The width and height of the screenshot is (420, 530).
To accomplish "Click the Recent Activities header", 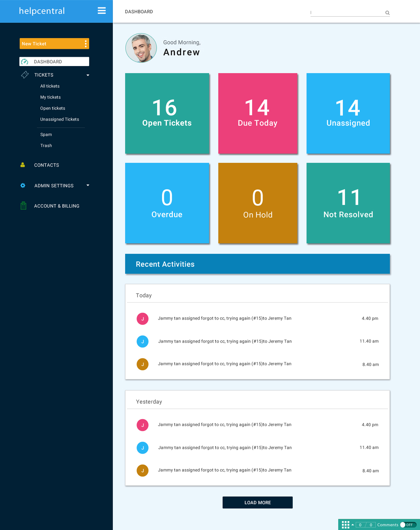I will click(x=257, y=264).
